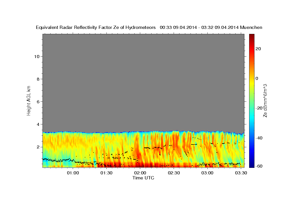Click the height tick label '10'
The image size is (302, 201).
36,56
